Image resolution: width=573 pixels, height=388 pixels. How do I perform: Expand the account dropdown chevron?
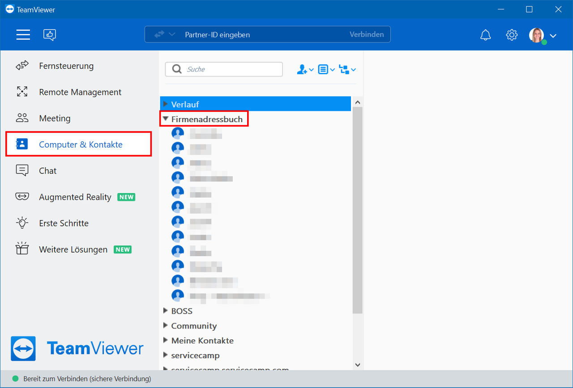click(553, 36)
